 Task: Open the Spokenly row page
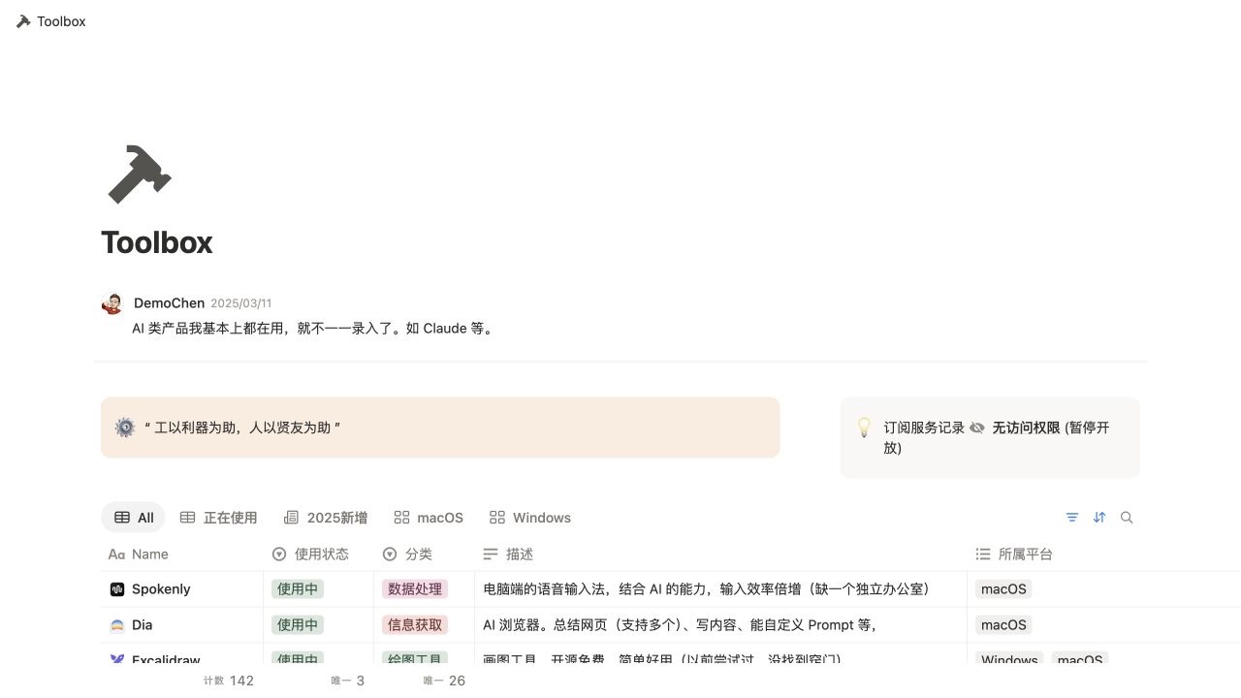161,589
